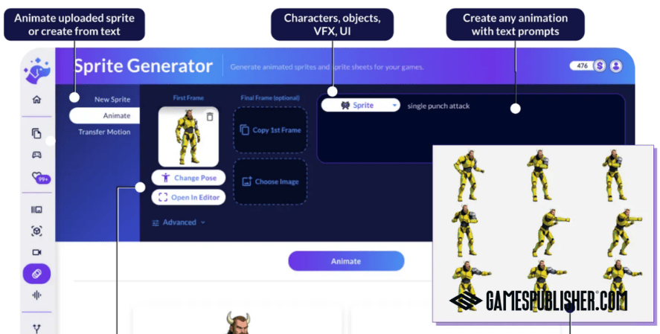This screenshot has height=334, width=660.
Task: Click the credits coin icon beside 476
Action: [x=600, y=66]
